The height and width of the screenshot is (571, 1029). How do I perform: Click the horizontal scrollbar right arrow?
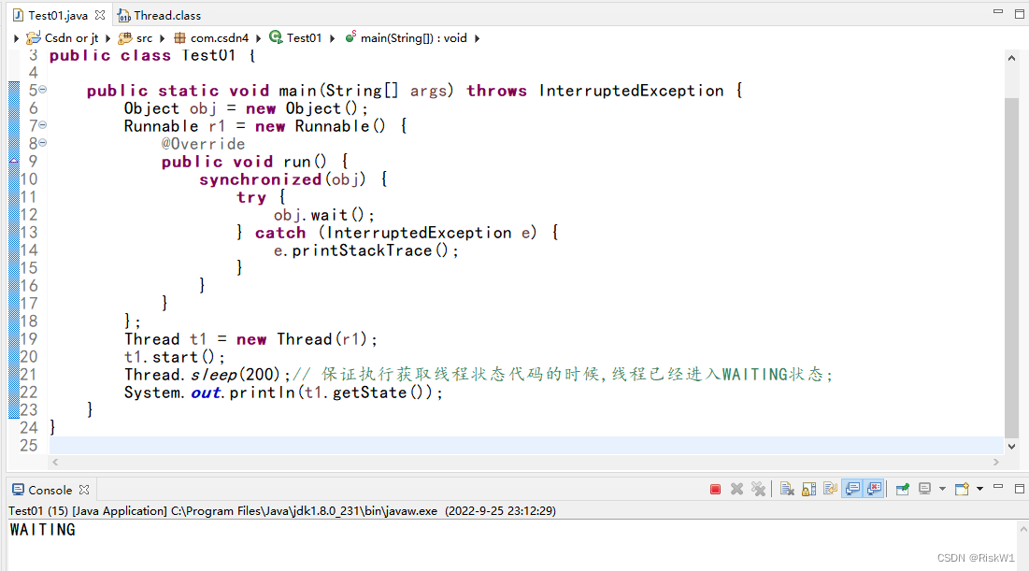tap(996, 462)
